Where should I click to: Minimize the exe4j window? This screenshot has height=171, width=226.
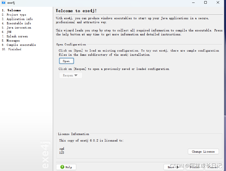coord(194,3)
